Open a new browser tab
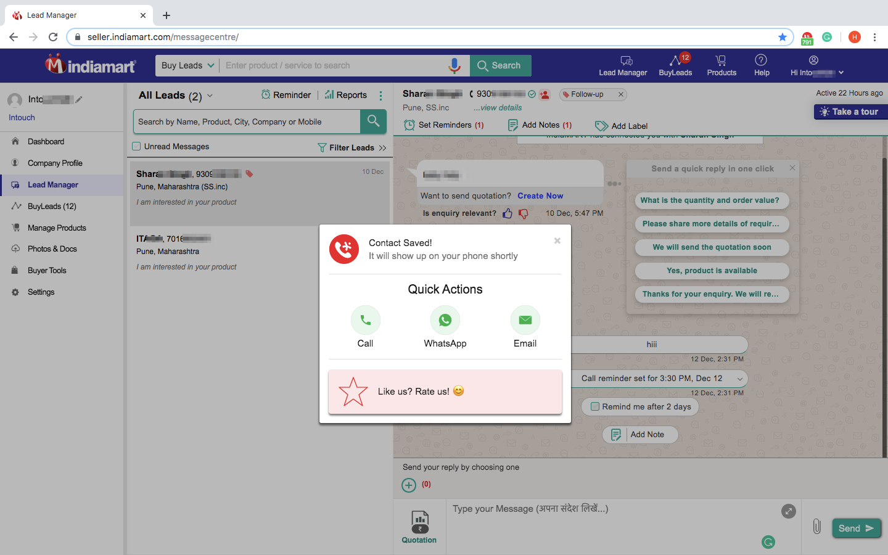 point(166,15)
